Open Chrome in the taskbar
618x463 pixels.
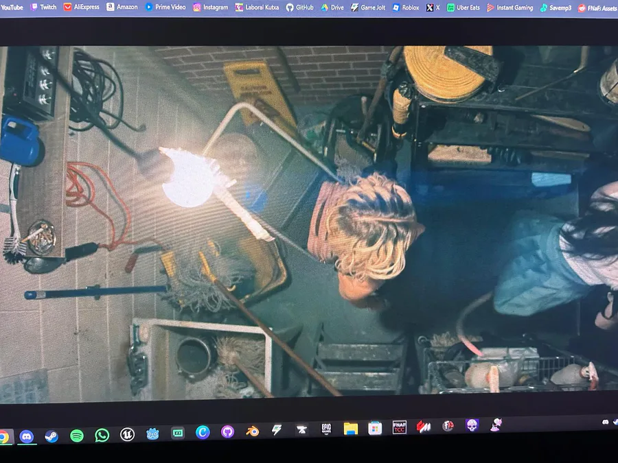point(4,437)
